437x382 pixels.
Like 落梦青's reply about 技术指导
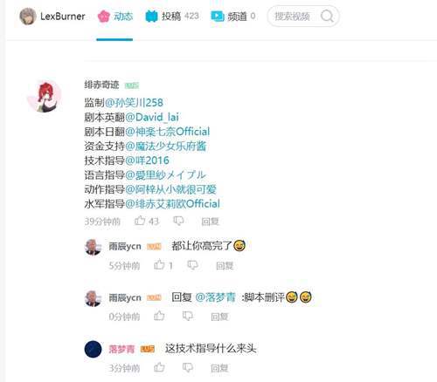tap(159, 367)
